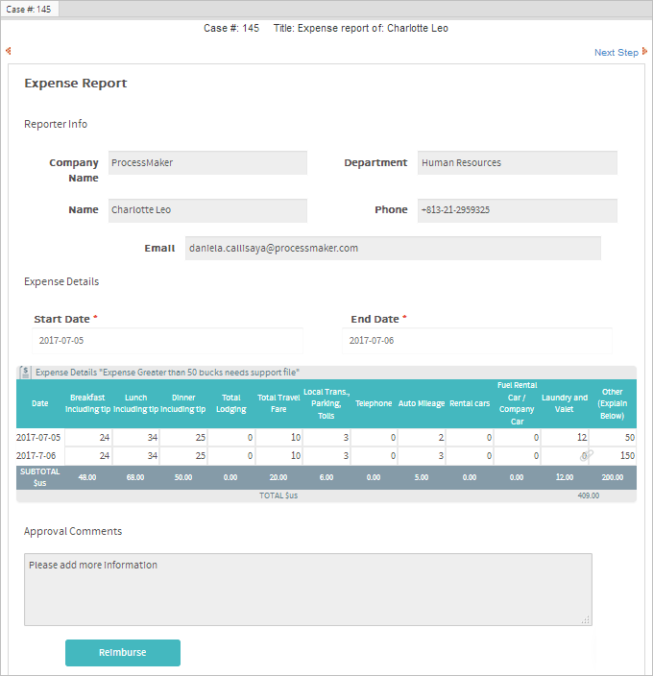
Task: Select Other cell showing 150
Action: [613, 456]
